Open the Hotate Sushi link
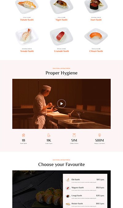This screenshot has width=123, height=208. [x=27, y=20]
